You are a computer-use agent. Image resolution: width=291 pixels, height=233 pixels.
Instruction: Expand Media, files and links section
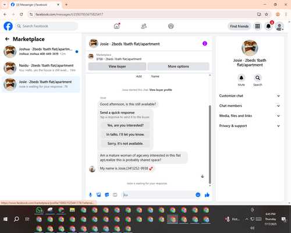click(x=250, y=116)
